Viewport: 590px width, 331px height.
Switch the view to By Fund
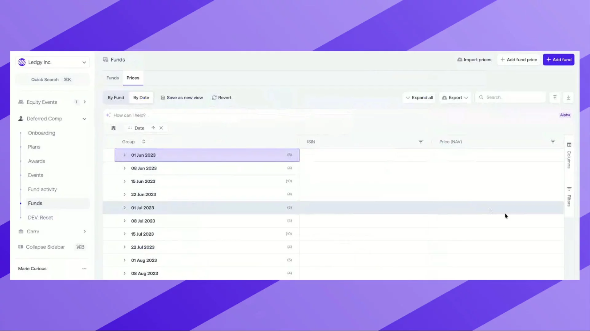tap(116, 97)
